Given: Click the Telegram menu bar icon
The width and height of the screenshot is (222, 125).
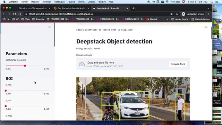Looking at the screenshot, I should (153, 2).
